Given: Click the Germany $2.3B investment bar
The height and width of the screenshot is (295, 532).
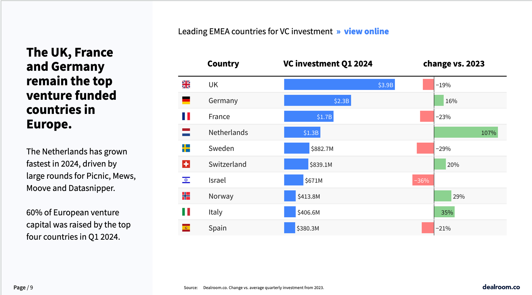Looking at the screenshot, I should coord(317,100).
